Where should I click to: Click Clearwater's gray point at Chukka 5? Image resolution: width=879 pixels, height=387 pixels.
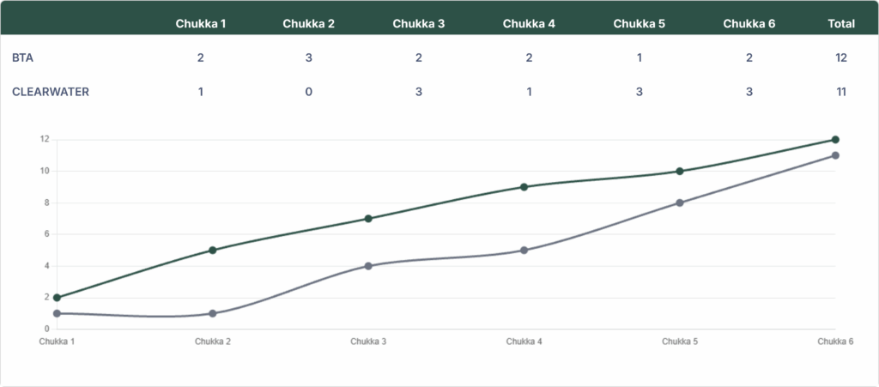point(679,203)
